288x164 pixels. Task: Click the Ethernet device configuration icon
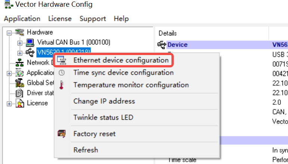62,60
